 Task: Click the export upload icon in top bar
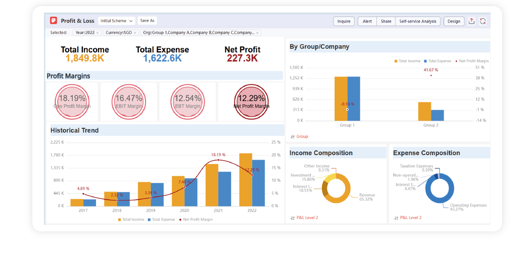471,21
